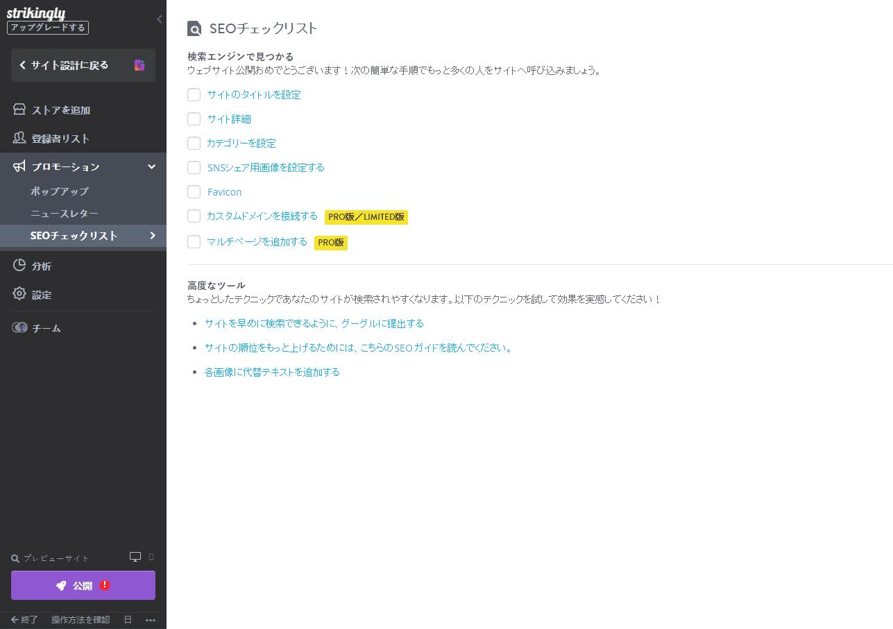This screenshot has height=629, width=893.
Task: Click the store icon next to ストアを追加
Action: tap(19, 110)
